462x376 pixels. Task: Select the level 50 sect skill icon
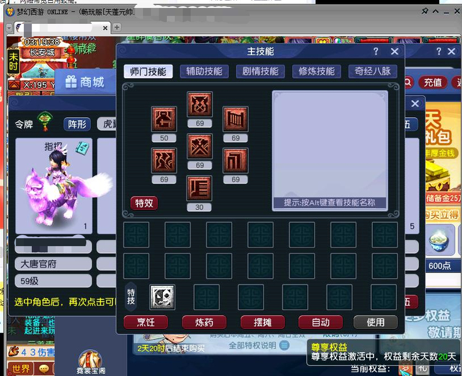(x=164, y=119)
